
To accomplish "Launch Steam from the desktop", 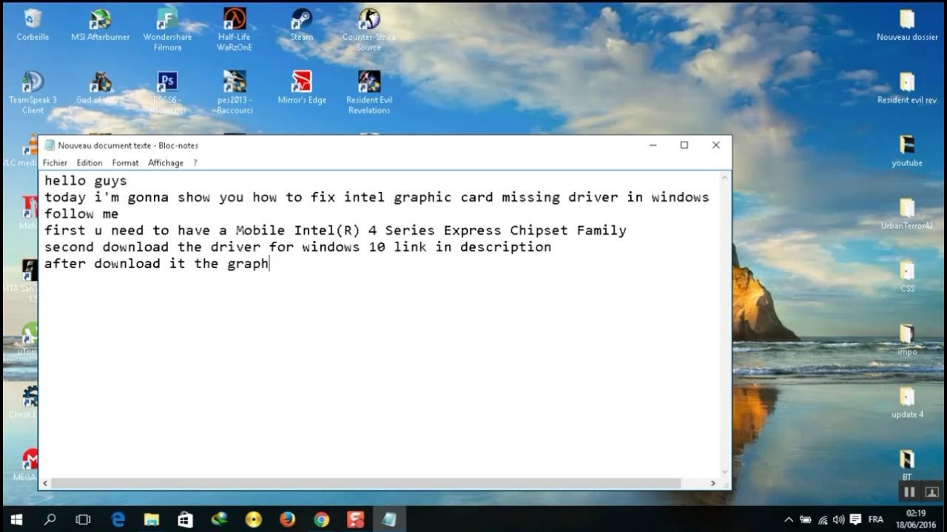I will pyautogui.click(x=301, y=22).
